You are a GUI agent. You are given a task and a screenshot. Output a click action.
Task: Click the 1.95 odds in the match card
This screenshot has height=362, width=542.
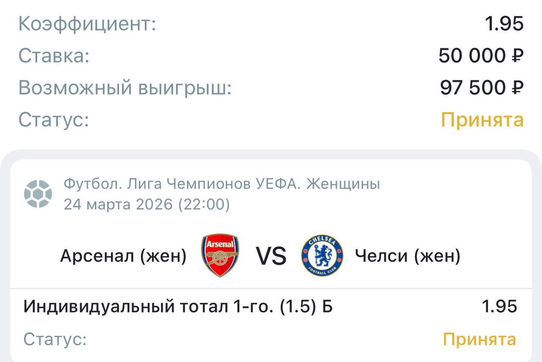pos(500,306)
